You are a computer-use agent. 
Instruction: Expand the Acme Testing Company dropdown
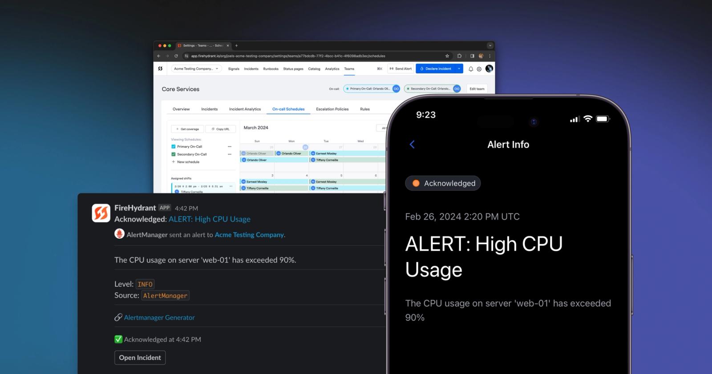(x=196, y=68)
